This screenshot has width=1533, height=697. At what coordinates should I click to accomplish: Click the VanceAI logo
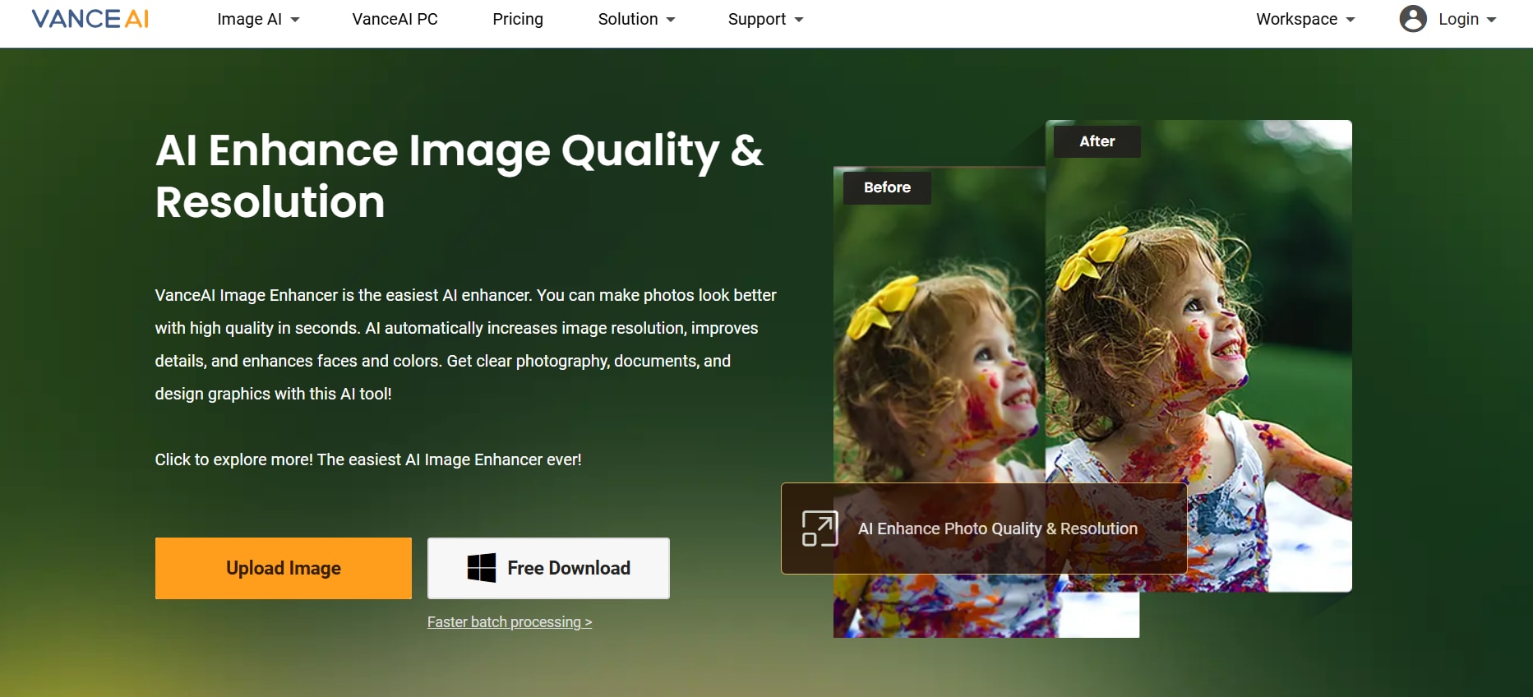pyautogui.click(x=90, y=19)
